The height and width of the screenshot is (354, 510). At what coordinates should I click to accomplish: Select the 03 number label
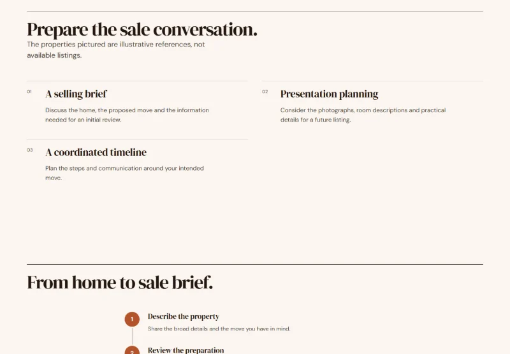coord(29,150)
